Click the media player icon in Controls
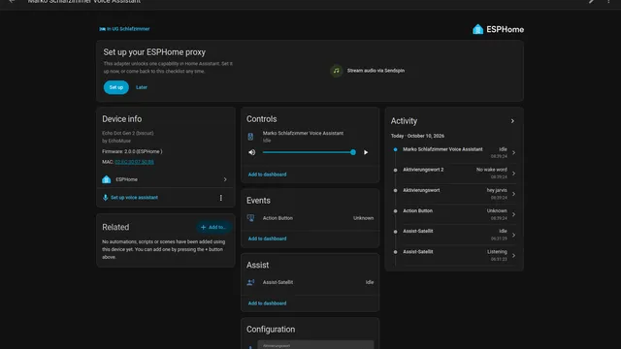The width and height of the screenshot is (621, 349). 250,137
